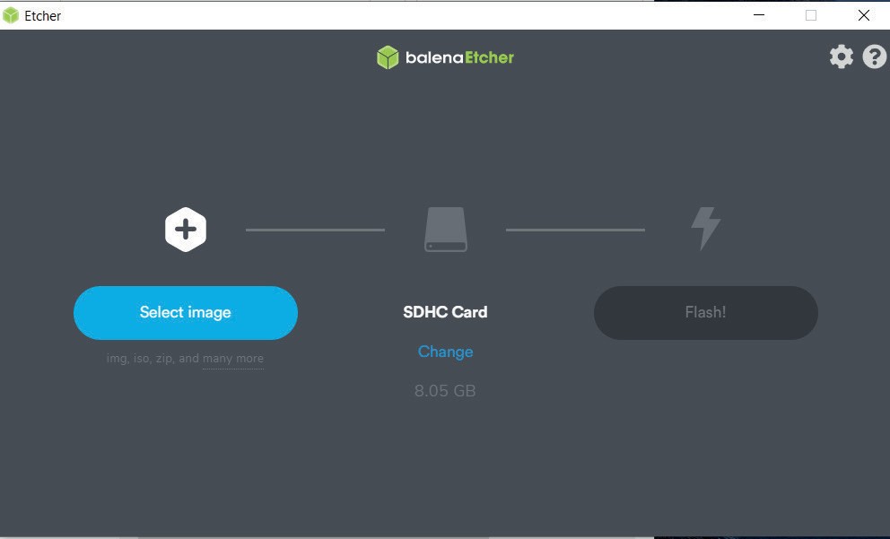890x539 pixels.
Task: Click the lightning bolt flash icon
Action: (705, 229)
